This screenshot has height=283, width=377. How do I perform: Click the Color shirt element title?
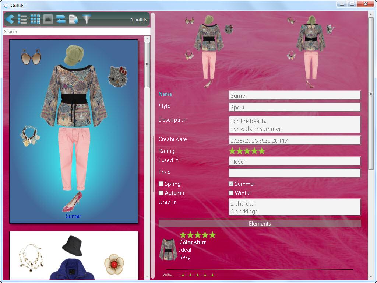coord(193,242)
